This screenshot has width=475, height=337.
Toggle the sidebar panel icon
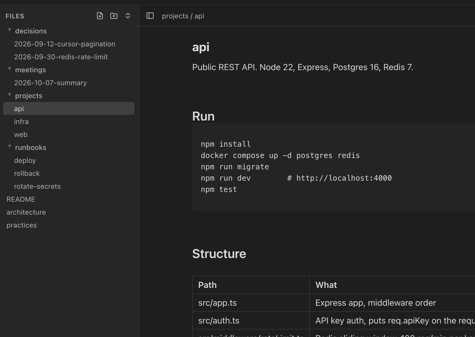coord(150,16)
